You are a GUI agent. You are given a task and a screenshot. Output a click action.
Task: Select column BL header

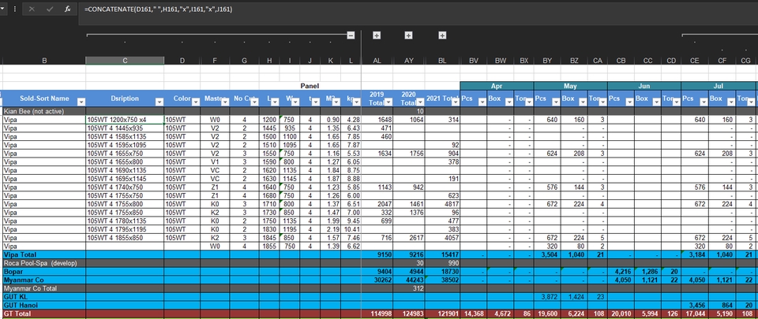coord(442,60)
